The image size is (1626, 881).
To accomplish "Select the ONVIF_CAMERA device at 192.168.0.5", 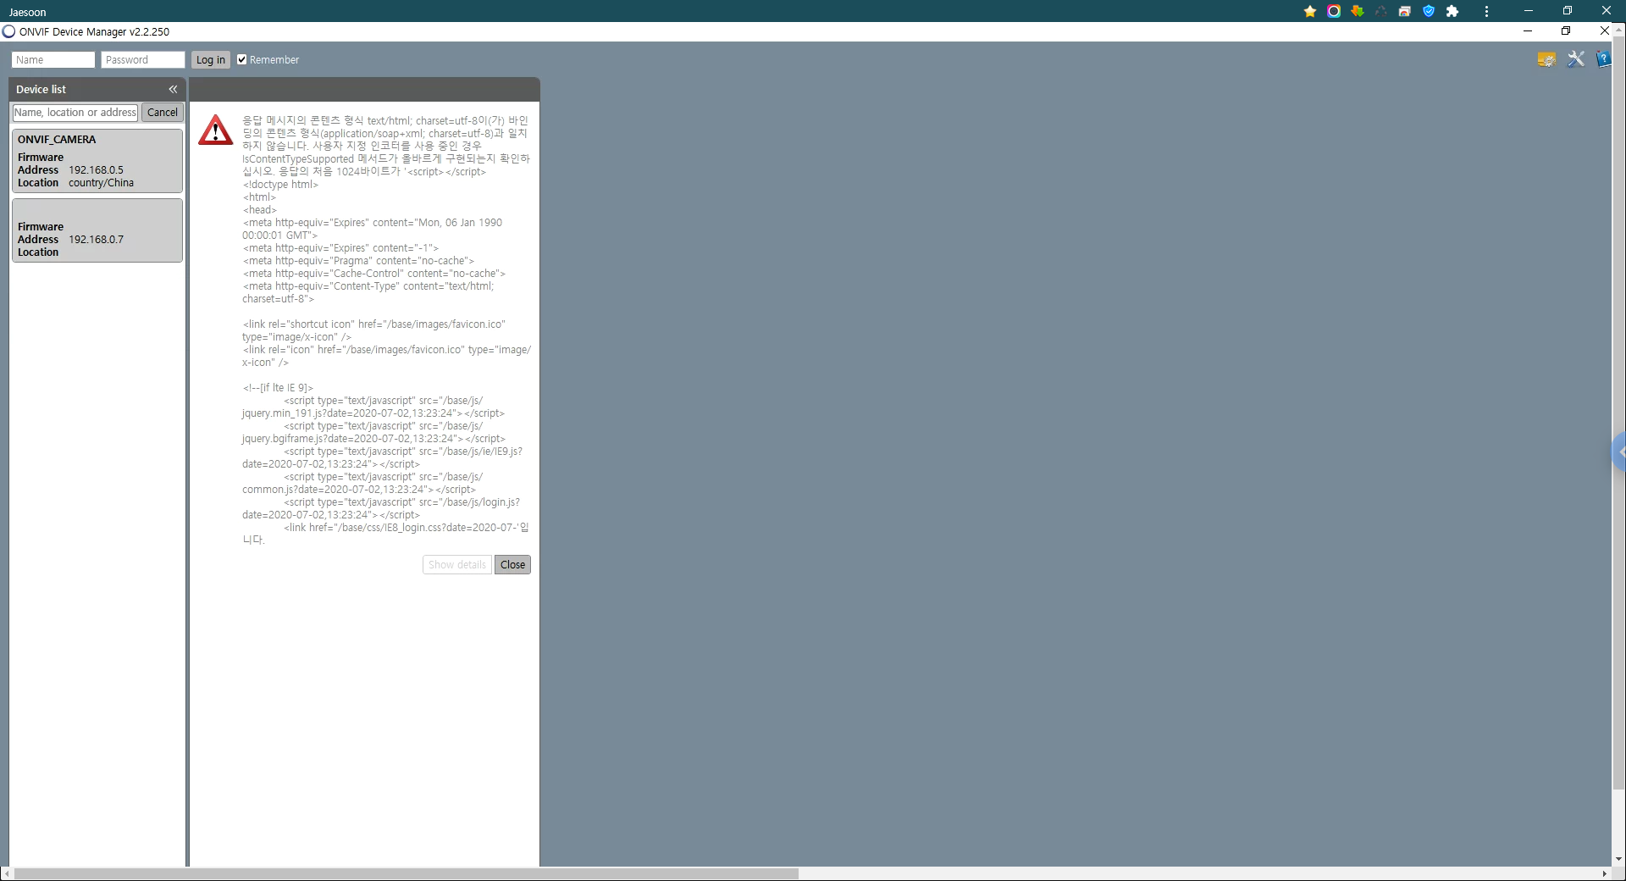I will 97,161.
